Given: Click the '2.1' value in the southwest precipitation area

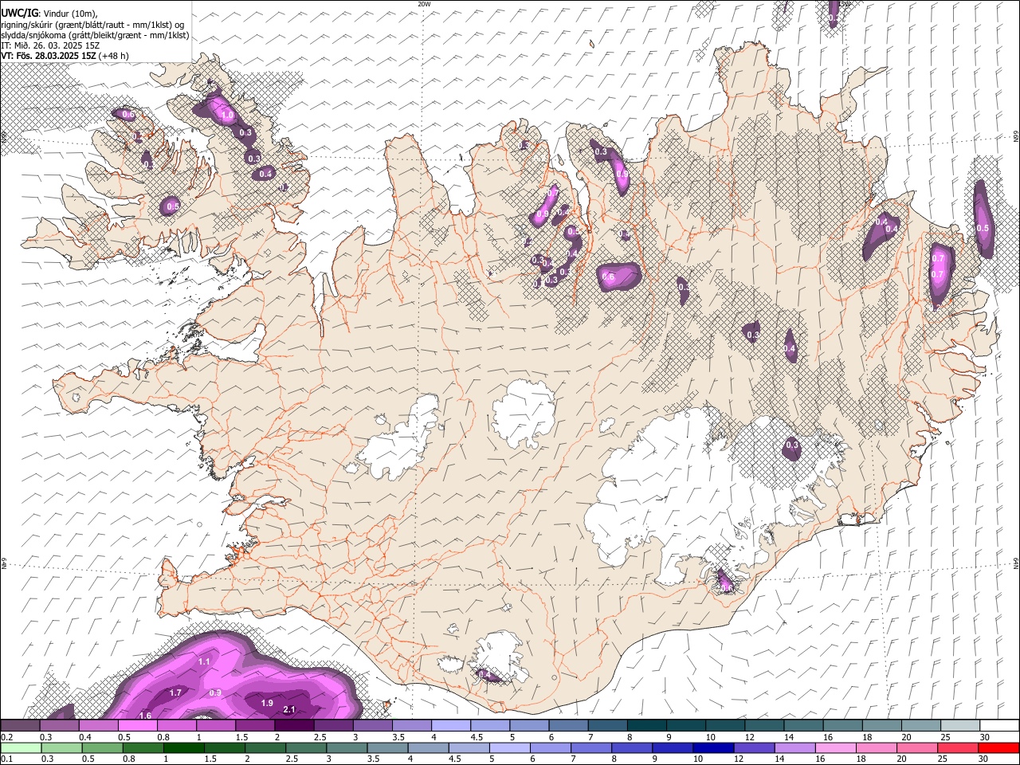Looking at the screenshot, I should tap(290, 709).
